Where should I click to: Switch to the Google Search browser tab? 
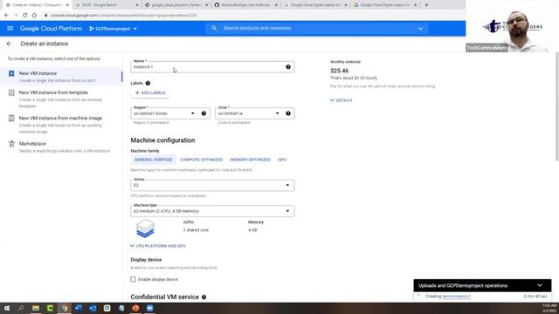tap(107, 5)
